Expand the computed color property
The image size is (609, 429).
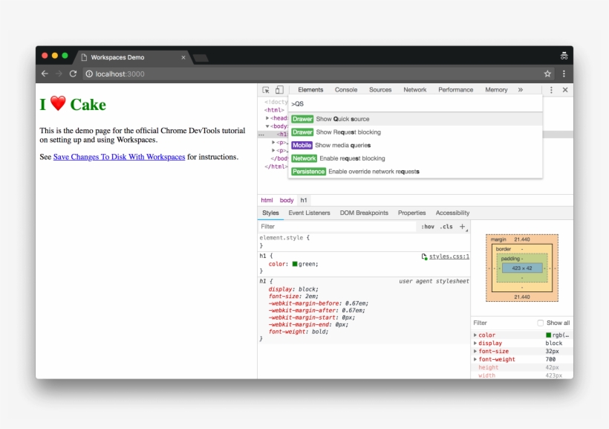coord(475,335)
